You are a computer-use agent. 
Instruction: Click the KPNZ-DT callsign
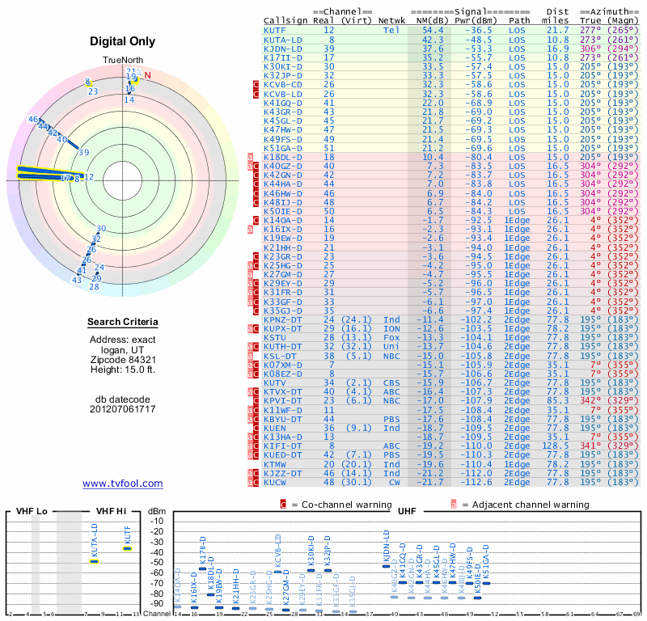pyautogui.click(x=283, y=319)
